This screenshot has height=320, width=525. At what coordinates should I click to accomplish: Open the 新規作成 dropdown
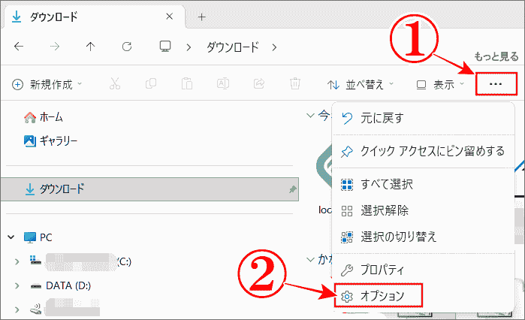click(x=47, y=84)
